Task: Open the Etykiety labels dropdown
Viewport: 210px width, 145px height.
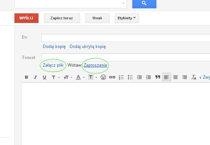Action: click(x=127, y=18)
